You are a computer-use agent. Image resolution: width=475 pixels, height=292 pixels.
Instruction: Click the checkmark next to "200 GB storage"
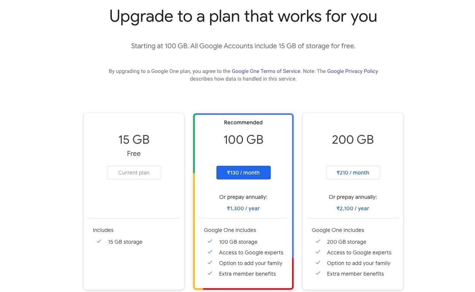pos(318,241)
